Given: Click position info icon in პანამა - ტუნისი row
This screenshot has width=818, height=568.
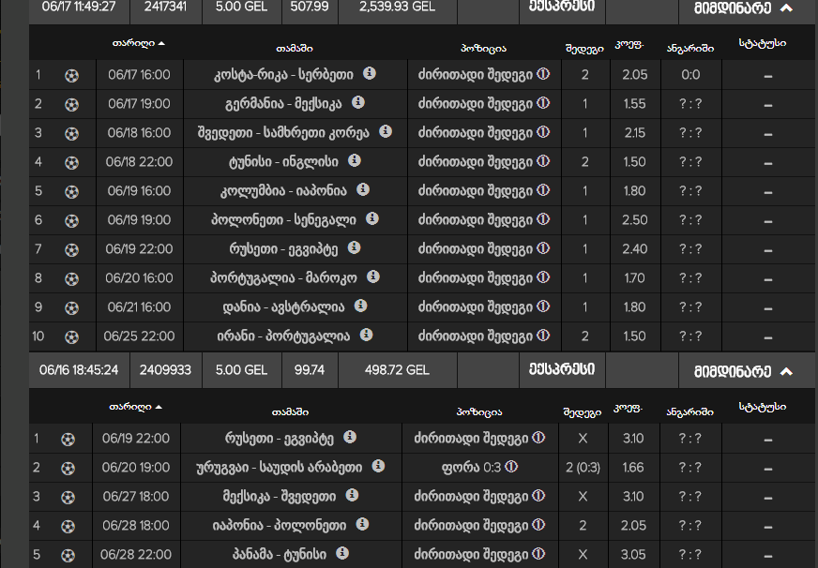Looking at the screenshot, I should 538,554.
